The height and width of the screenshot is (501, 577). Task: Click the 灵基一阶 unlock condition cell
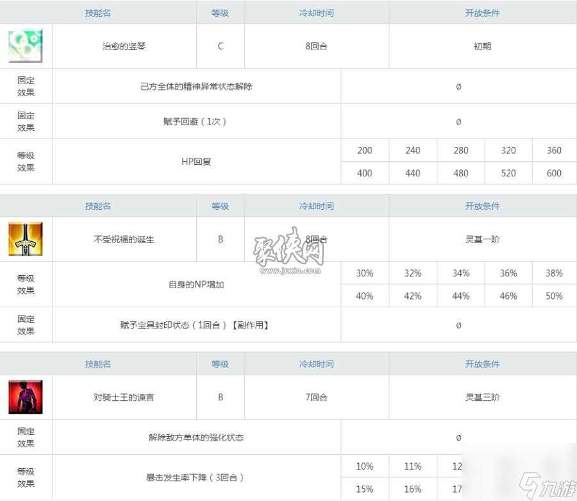[x=482, y=239]
